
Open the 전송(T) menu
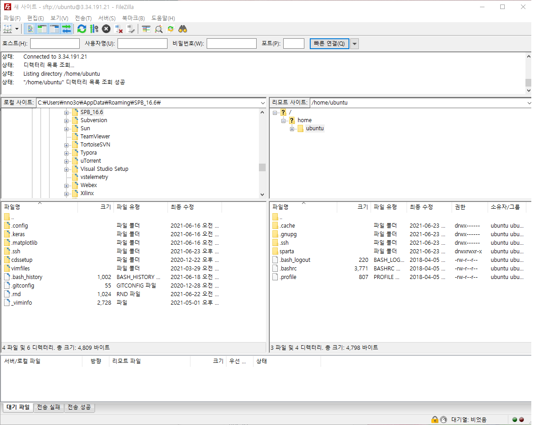[83, 18]
